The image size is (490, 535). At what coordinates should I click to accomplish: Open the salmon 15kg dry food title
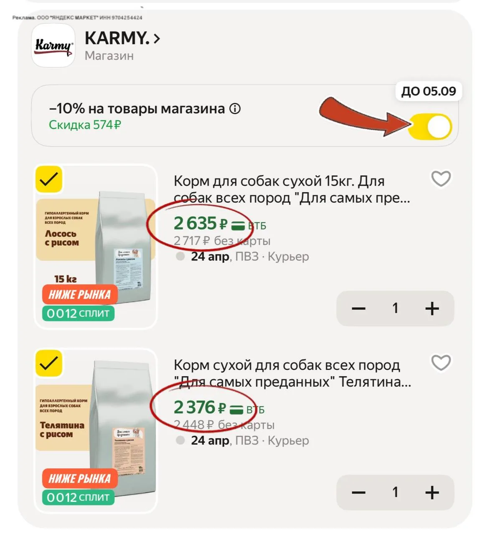tap(292, 189)
